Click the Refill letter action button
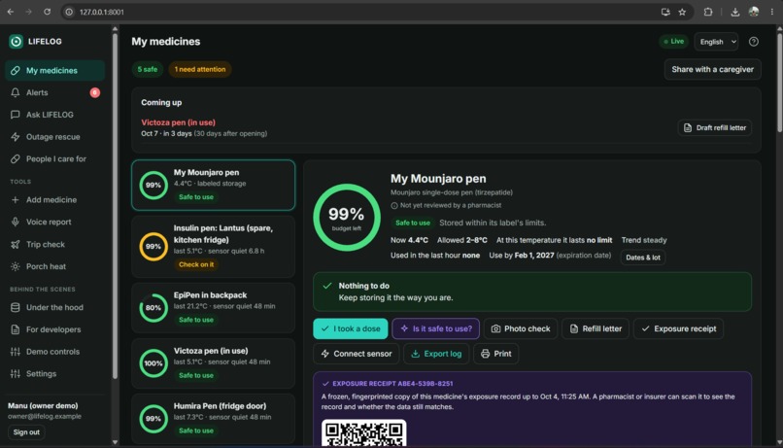The height and width of the screenshot is (448, 783). click(x=596, y=328)
